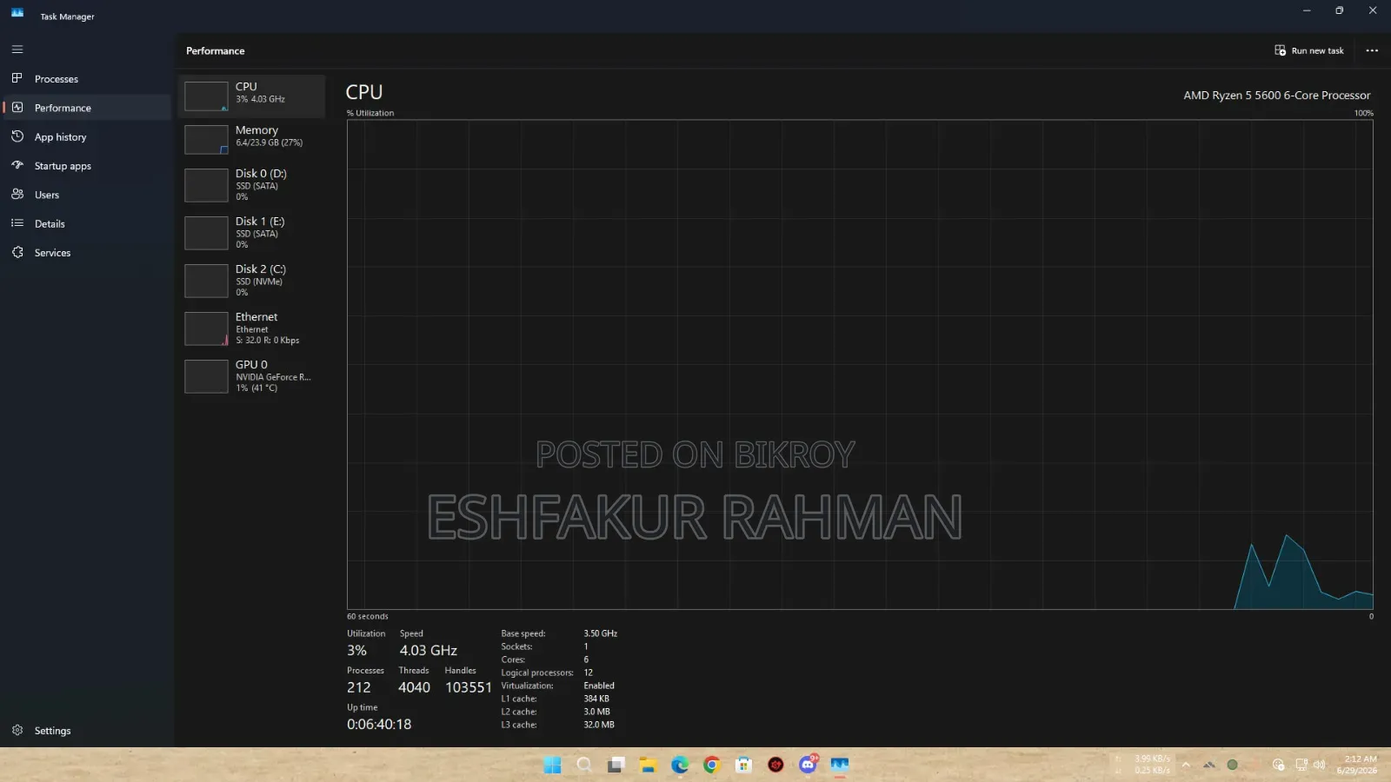Click the AMD Ryzen 5 5600 processor name

(x=1276, y=96)
